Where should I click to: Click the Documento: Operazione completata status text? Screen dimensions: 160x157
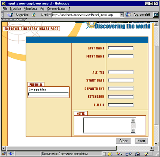[65, 154]
